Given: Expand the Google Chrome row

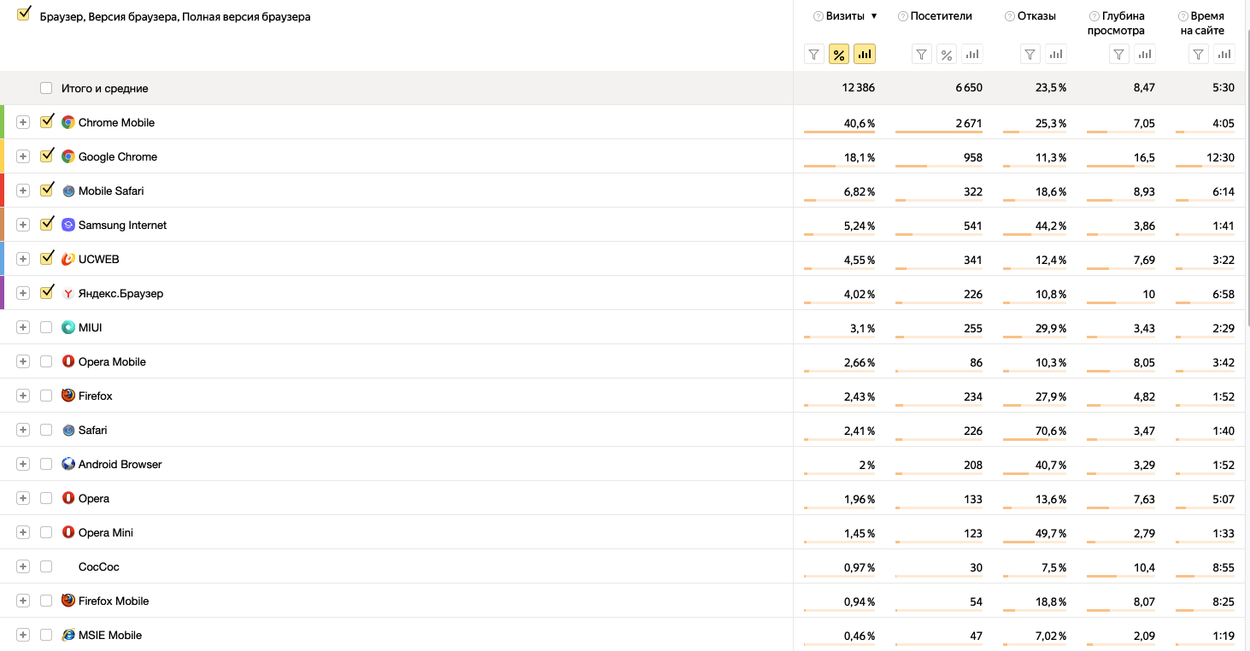Looking at the screenshot, I should coord(23,156).
